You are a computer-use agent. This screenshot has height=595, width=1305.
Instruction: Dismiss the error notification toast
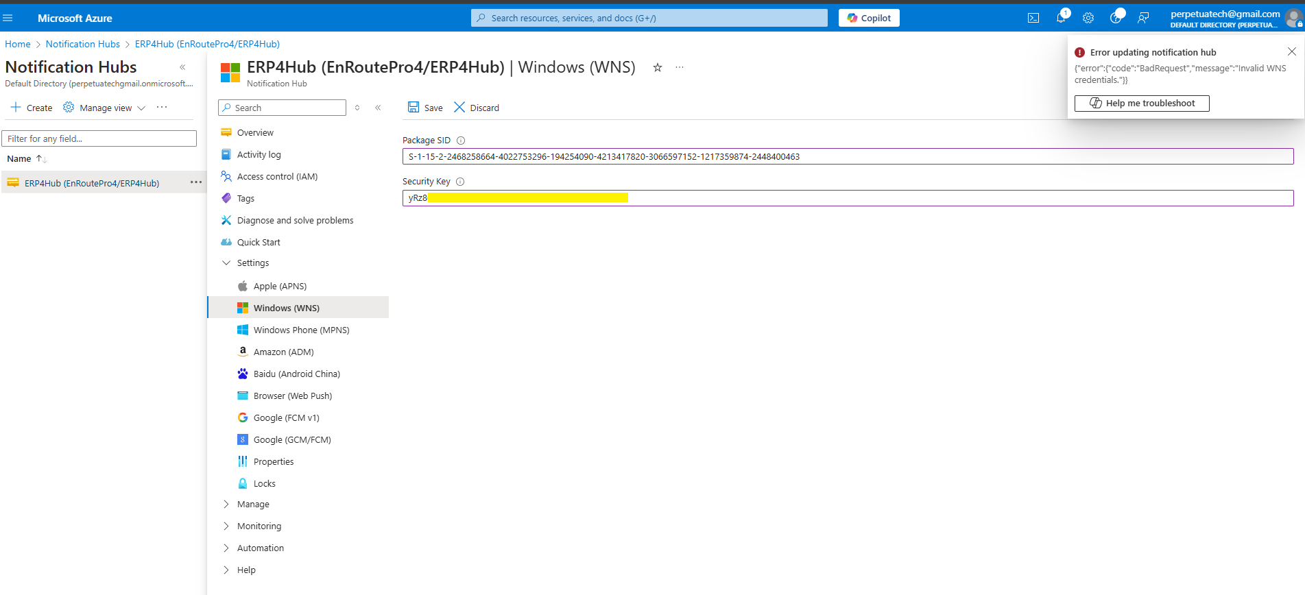click(1292, 51)
